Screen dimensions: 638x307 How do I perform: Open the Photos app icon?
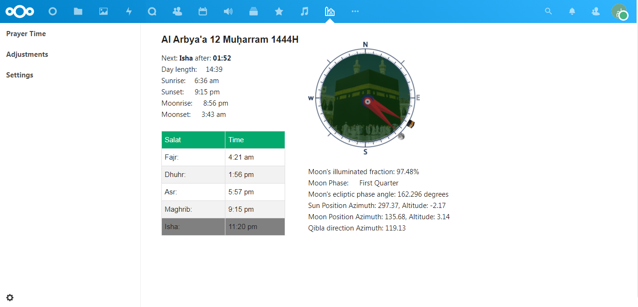coord(104,11)
